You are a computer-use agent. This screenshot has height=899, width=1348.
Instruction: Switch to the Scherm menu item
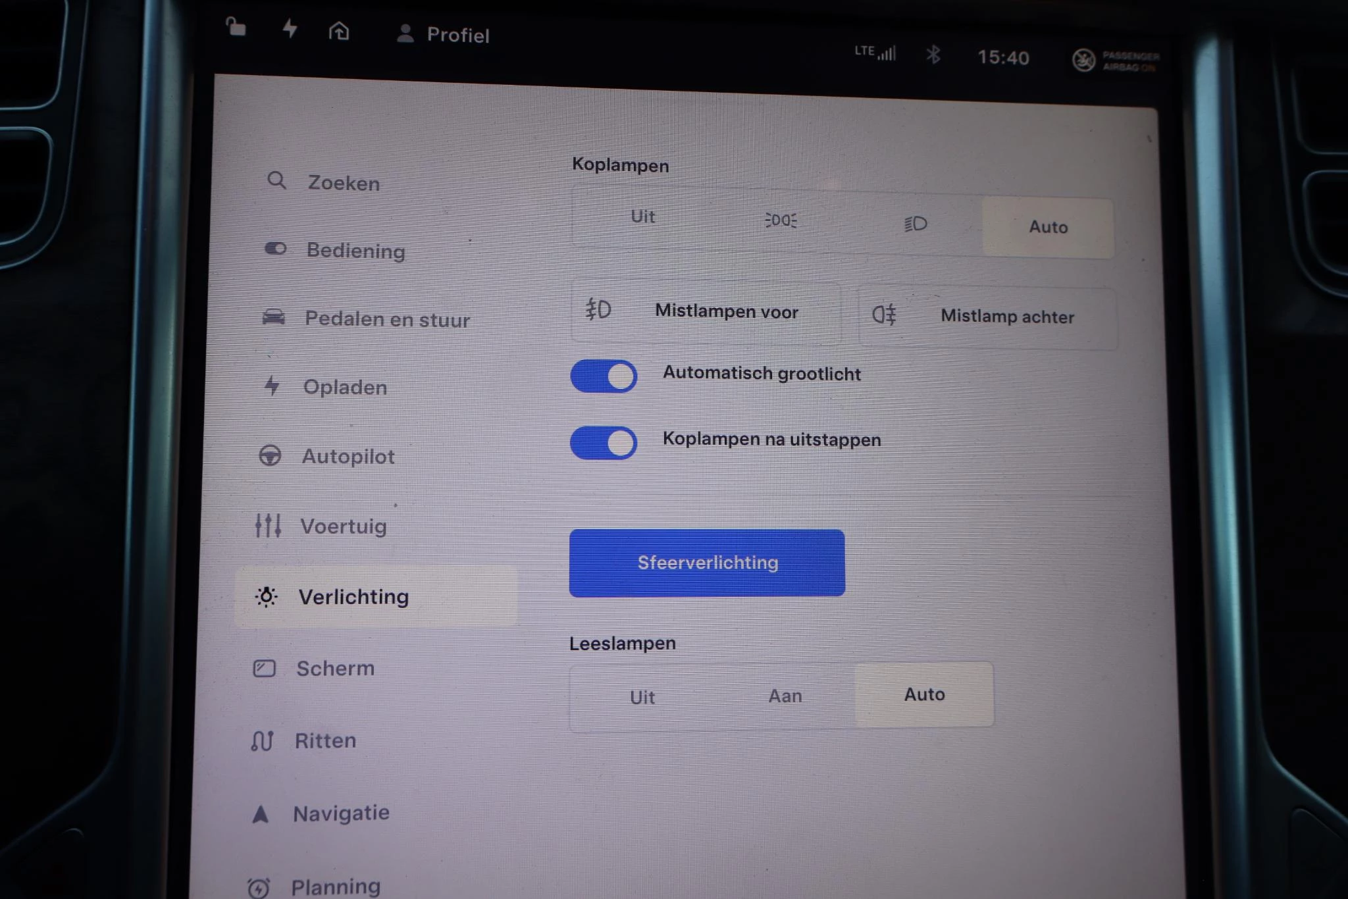tap(334, 668)
